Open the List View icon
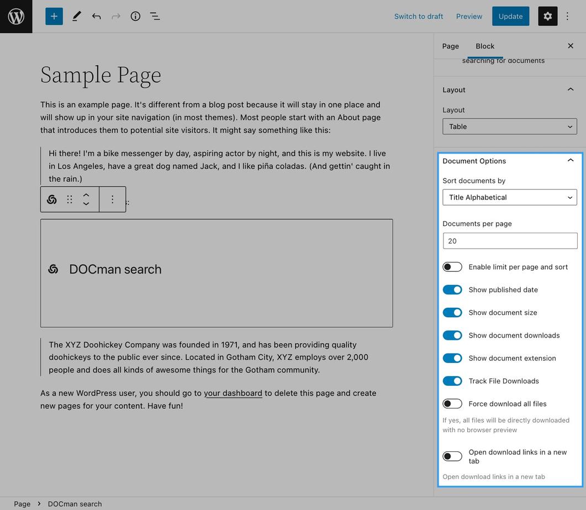The width and height of the screenshot is (586, 510). (x=155, y=17)
